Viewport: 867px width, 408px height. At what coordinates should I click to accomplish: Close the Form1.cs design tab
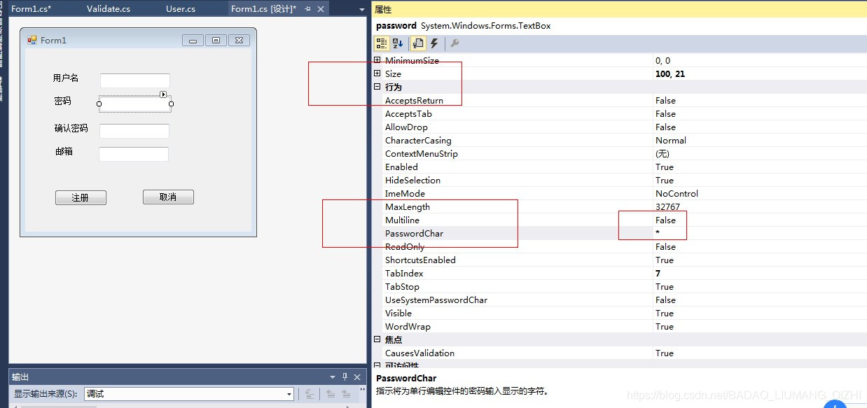coord(321,9)
